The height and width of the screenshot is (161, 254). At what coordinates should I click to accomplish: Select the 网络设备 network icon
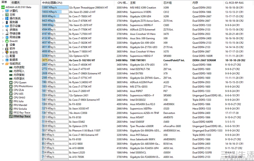pos(7,37)
